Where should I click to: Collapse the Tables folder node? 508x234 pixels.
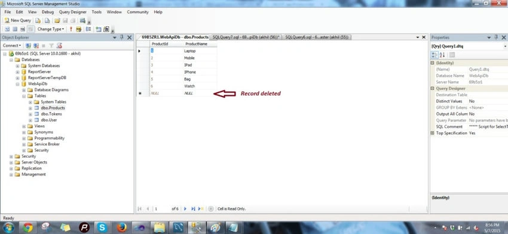coord(24,96)
